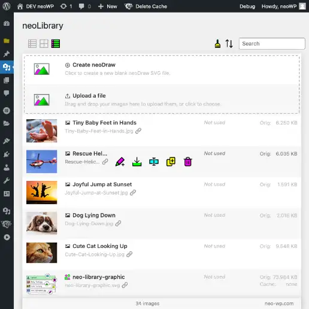
Task: Open the neo-library-graphic title
Action: (99, 277)
